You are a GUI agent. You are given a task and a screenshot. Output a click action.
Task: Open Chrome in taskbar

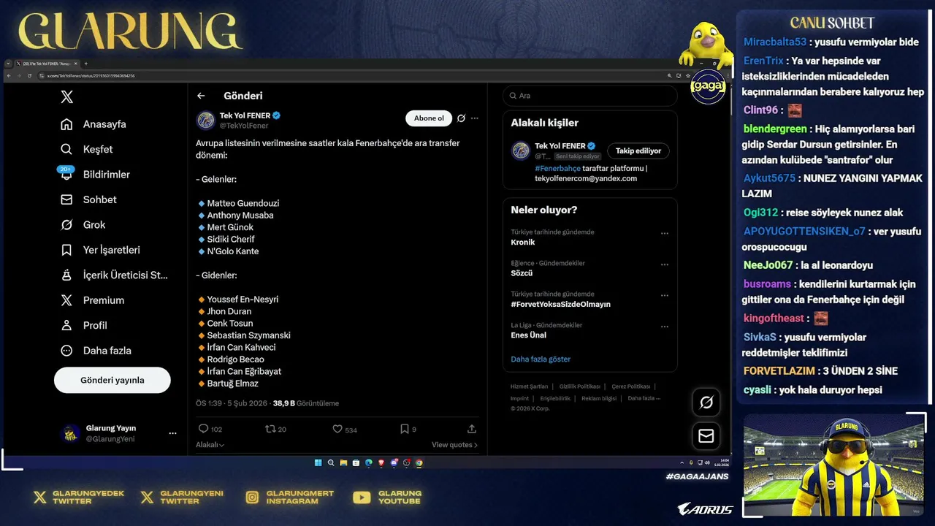(419, 462)
